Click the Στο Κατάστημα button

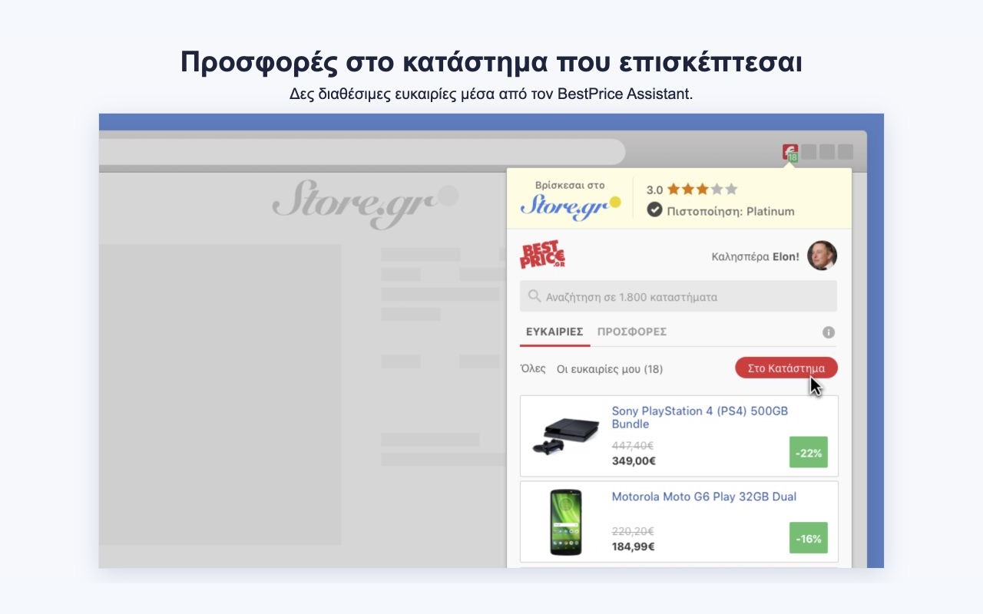[x=786, y=368]
